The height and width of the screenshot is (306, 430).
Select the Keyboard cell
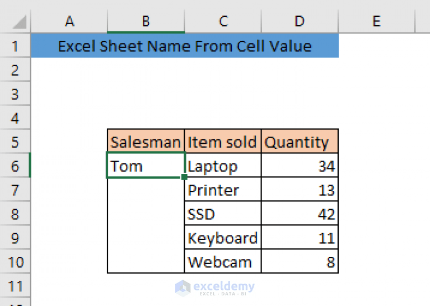tap(223, 238)
